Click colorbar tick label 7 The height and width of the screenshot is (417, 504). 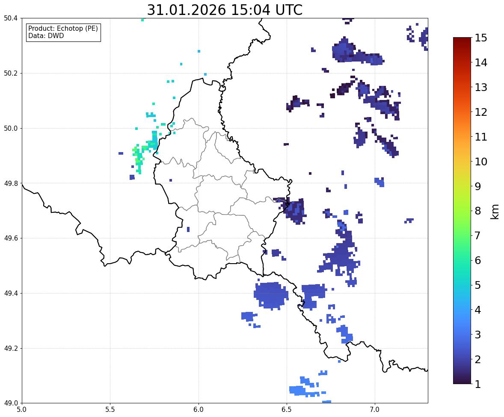(478, 235)
